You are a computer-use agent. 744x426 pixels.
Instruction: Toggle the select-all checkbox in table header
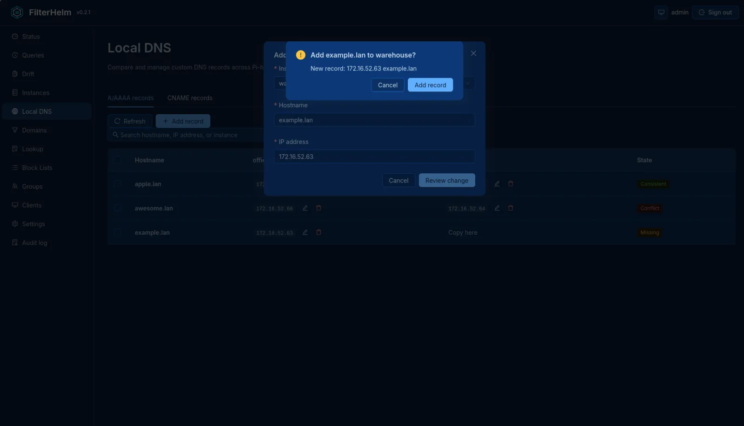[x=118, y=160]
